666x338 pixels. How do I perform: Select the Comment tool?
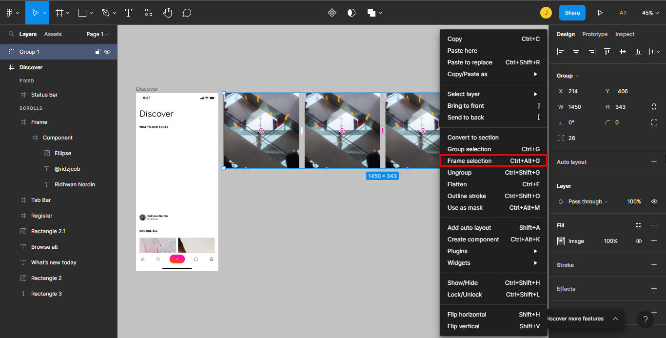point(187,13)
